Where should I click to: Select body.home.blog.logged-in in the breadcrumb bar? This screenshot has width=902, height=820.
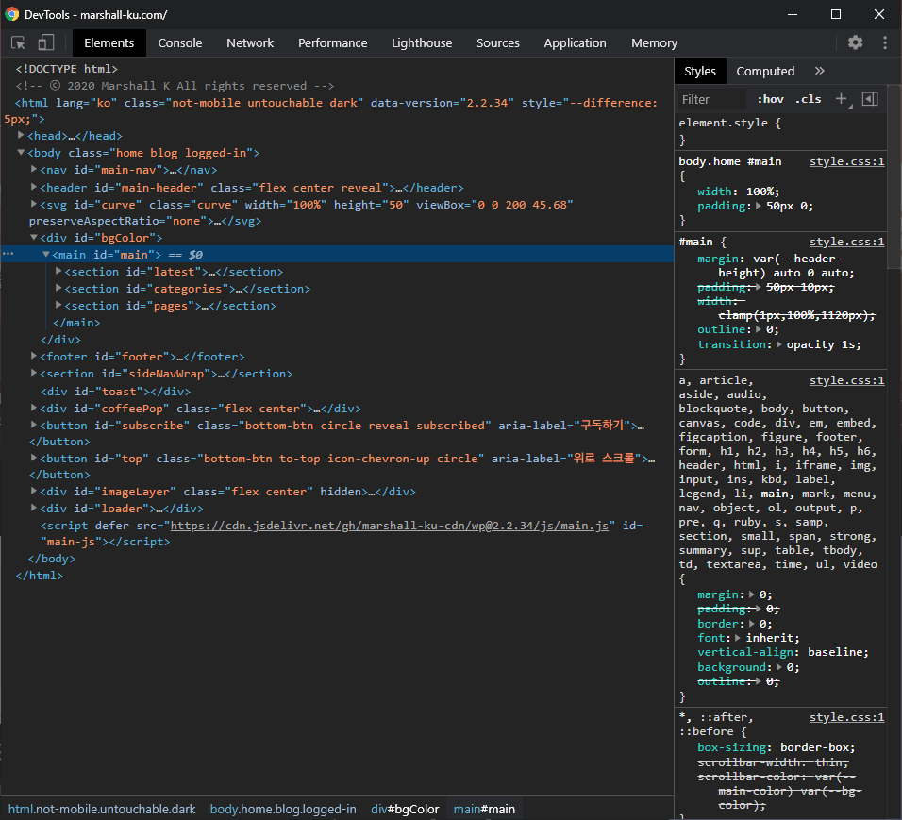click(x=283, y=809)
